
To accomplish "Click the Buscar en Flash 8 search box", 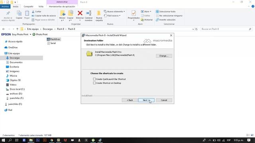I will coord(226,29).
